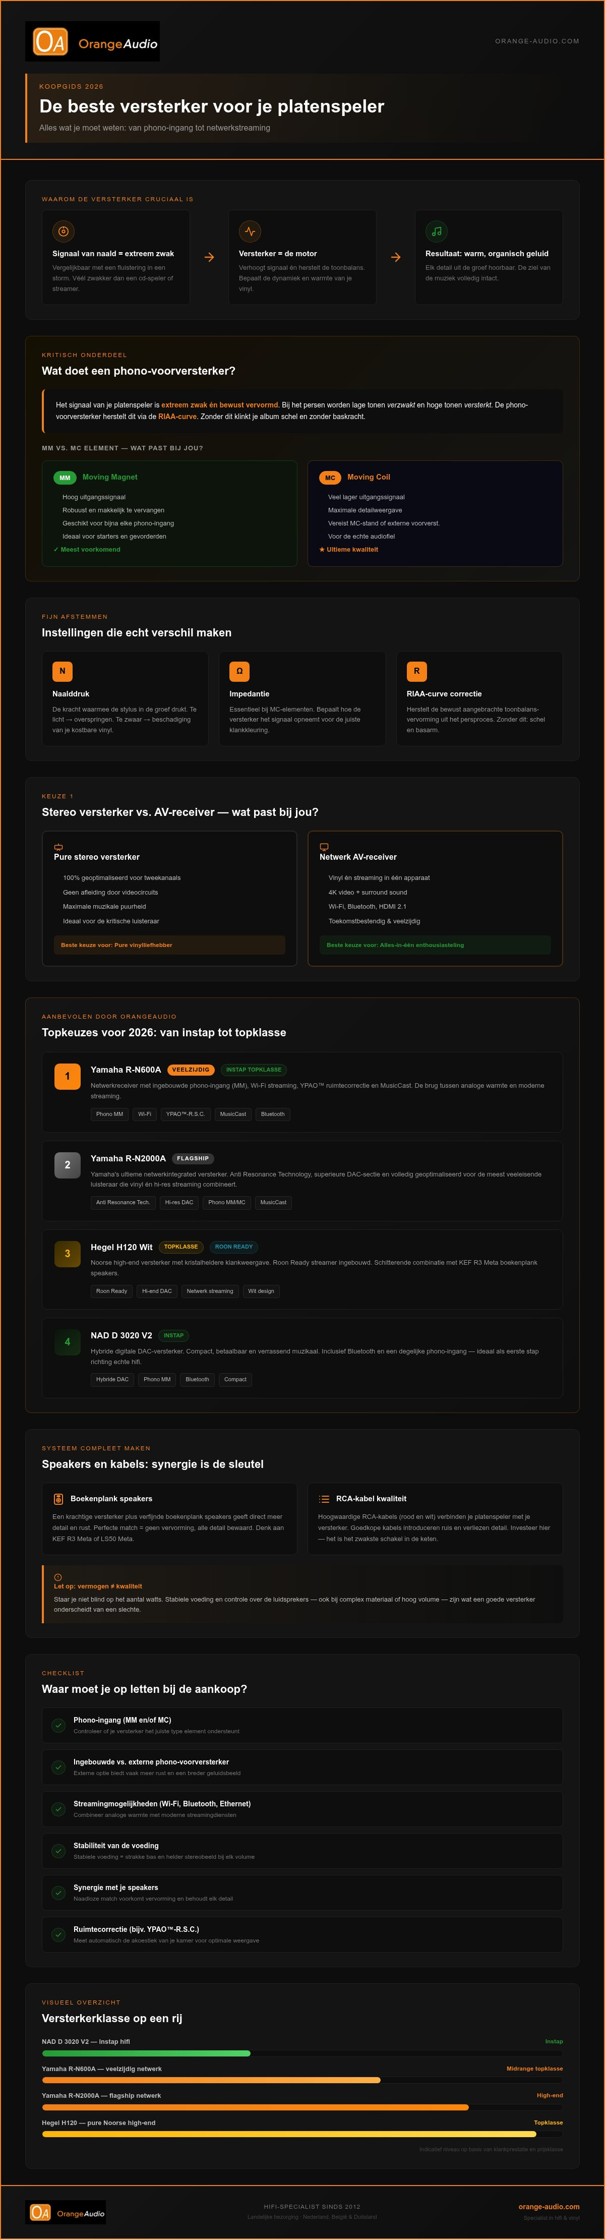Screen dimensions: 605x2240
Task: Toggle the check for 'Ingebouwde vs. externe phono-voorversterker'
Action: click(x=58, y=1767)
